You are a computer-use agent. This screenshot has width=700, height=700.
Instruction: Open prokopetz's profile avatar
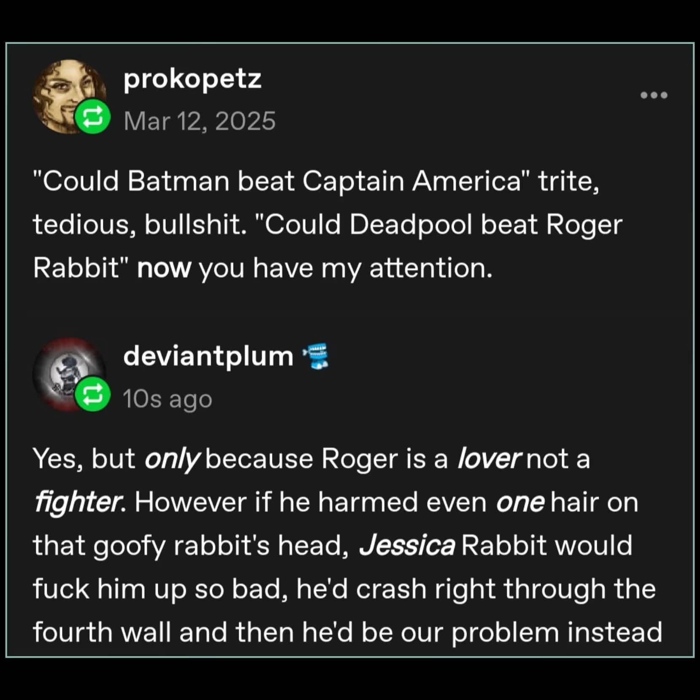click(x=70, y=97)
